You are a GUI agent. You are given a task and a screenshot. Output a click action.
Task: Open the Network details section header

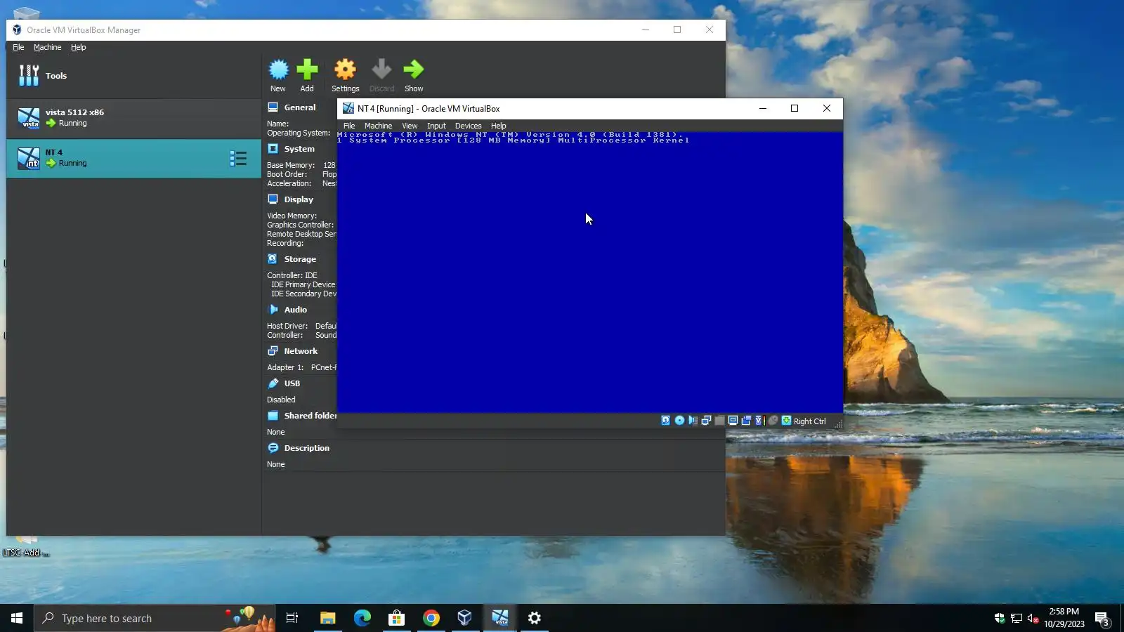tap(301, 351)
